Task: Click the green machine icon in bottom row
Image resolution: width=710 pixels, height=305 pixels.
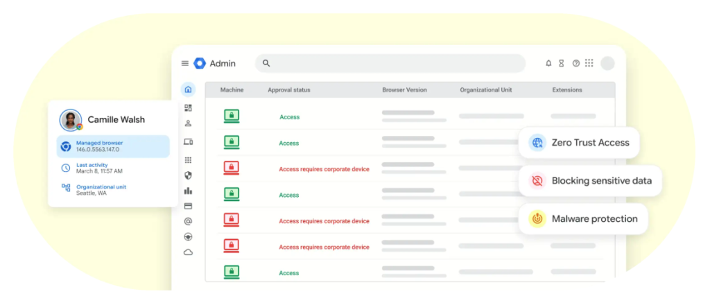Action: pos(232,272)
